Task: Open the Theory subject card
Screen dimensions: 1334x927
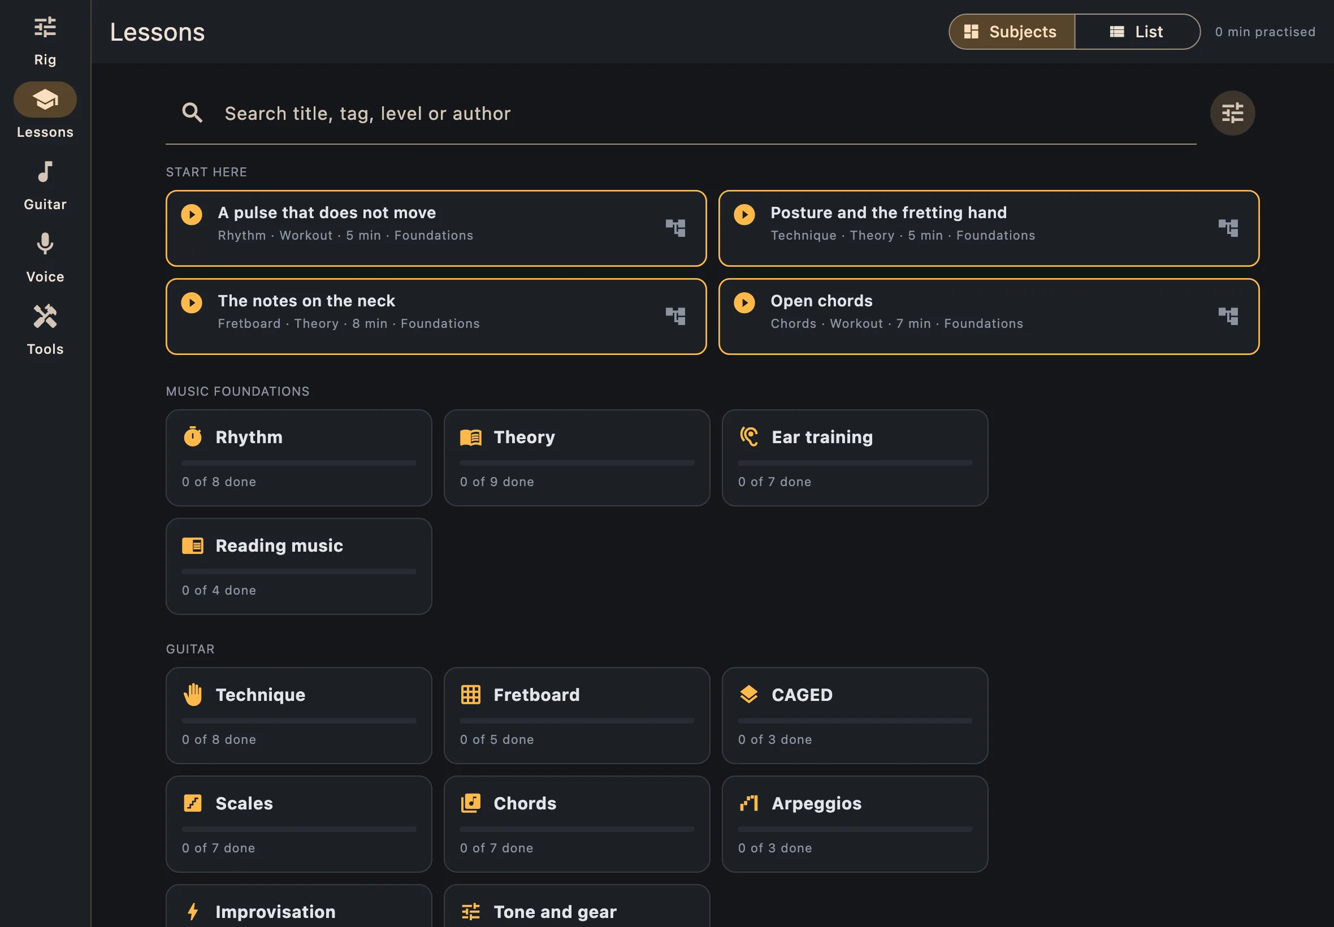Action: point(577,458)
